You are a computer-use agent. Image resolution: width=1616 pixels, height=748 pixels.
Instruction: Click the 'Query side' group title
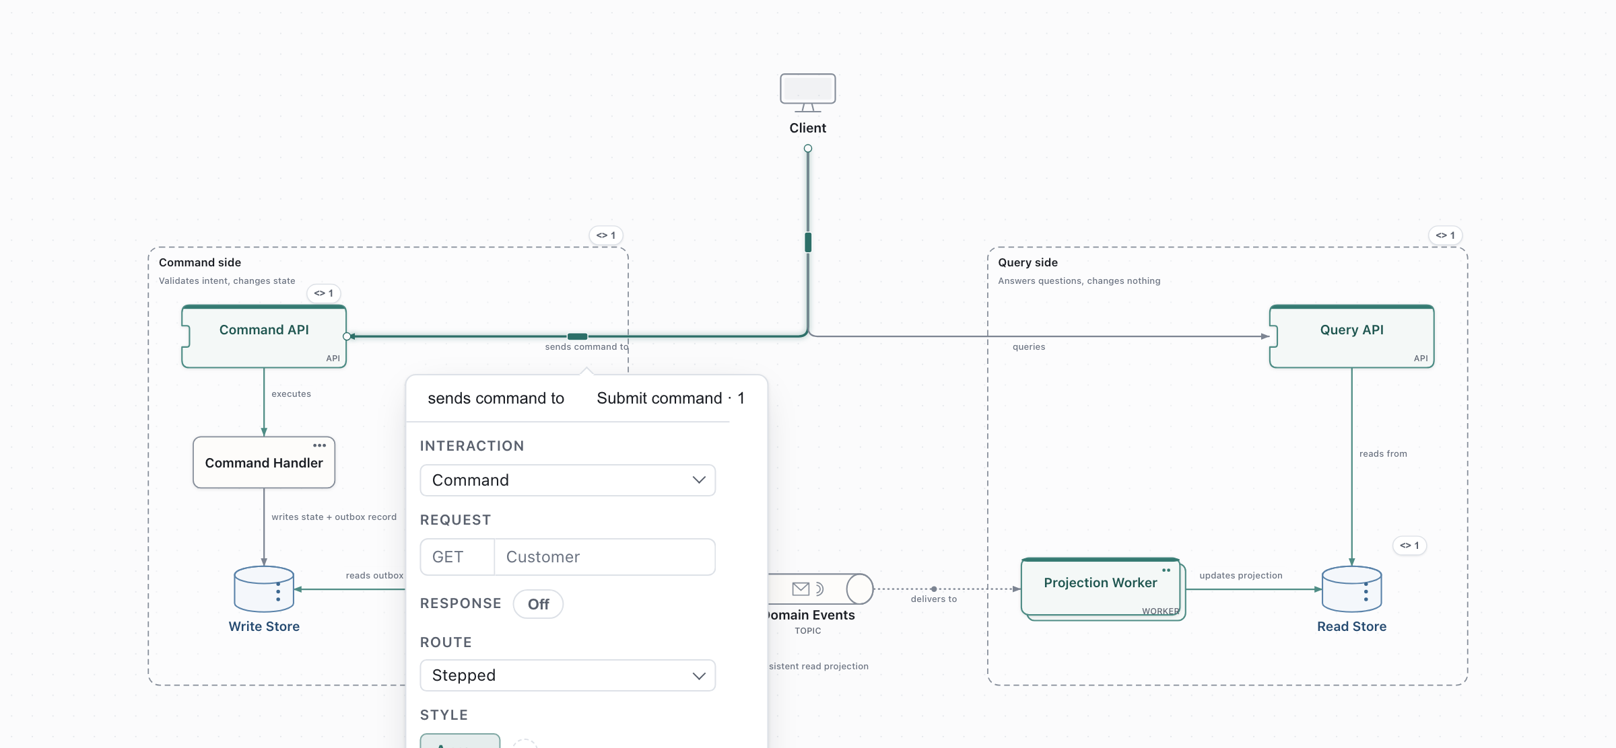pos(1028,263)
